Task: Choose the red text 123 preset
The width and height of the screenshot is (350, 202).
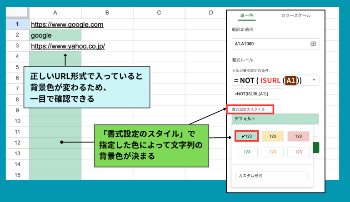Action: [x=299, y=152]
